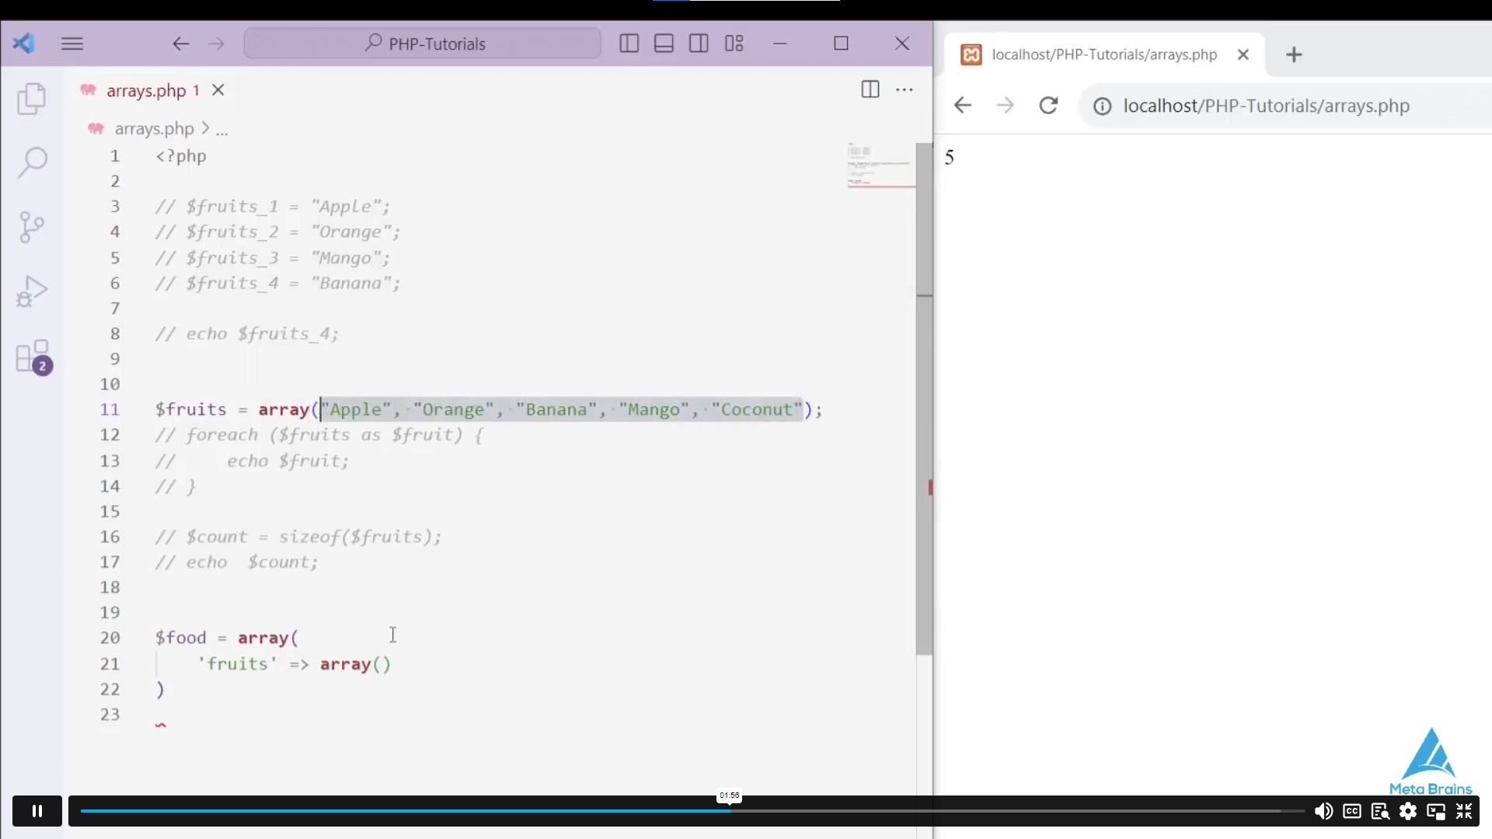Expand the breadcrumb ellipsis after arrays.php

click(x=221, y=129)
